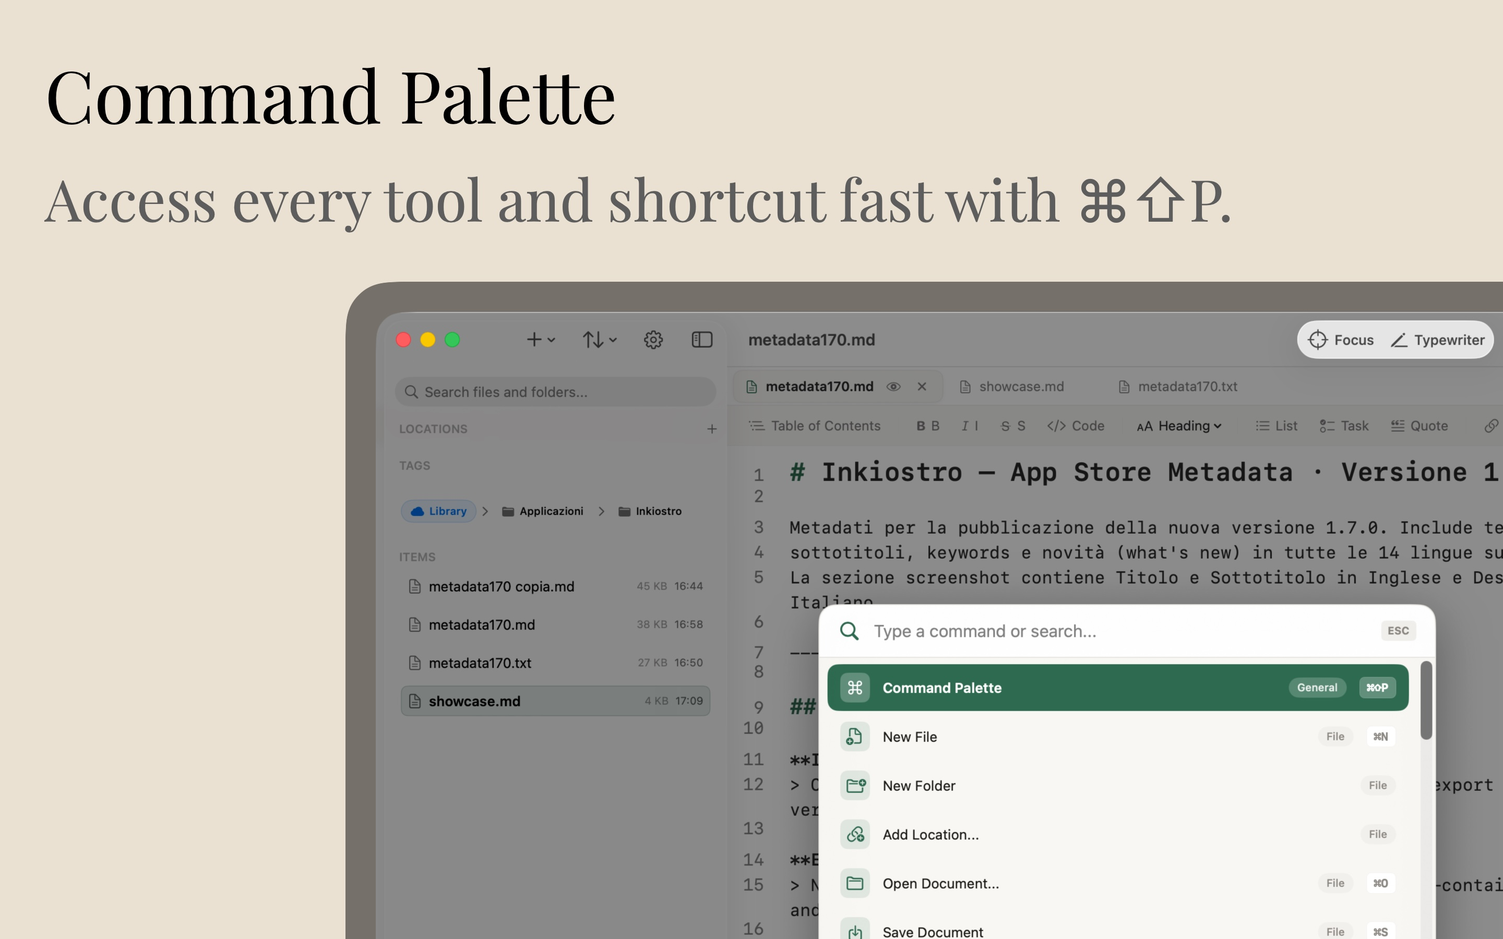Click the New Folder icon

(855, 786)
